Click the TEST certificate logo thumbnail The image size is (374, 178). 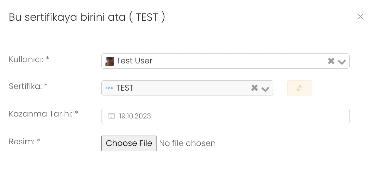pyautogui.click(x=109, y=88)
